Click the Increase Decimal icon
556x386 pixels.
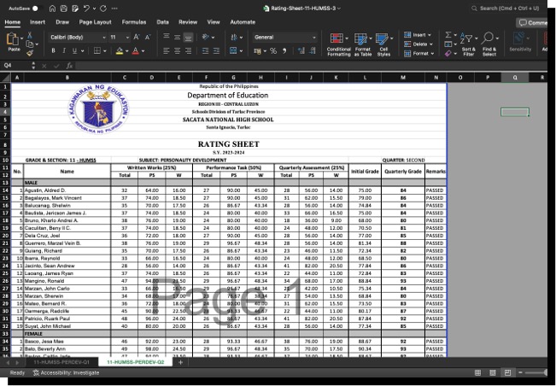coord(301,50)
